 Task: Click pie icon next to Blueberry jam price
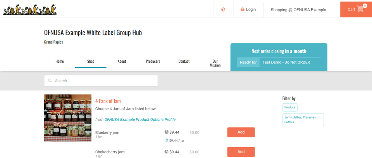(x=167, y=132)
